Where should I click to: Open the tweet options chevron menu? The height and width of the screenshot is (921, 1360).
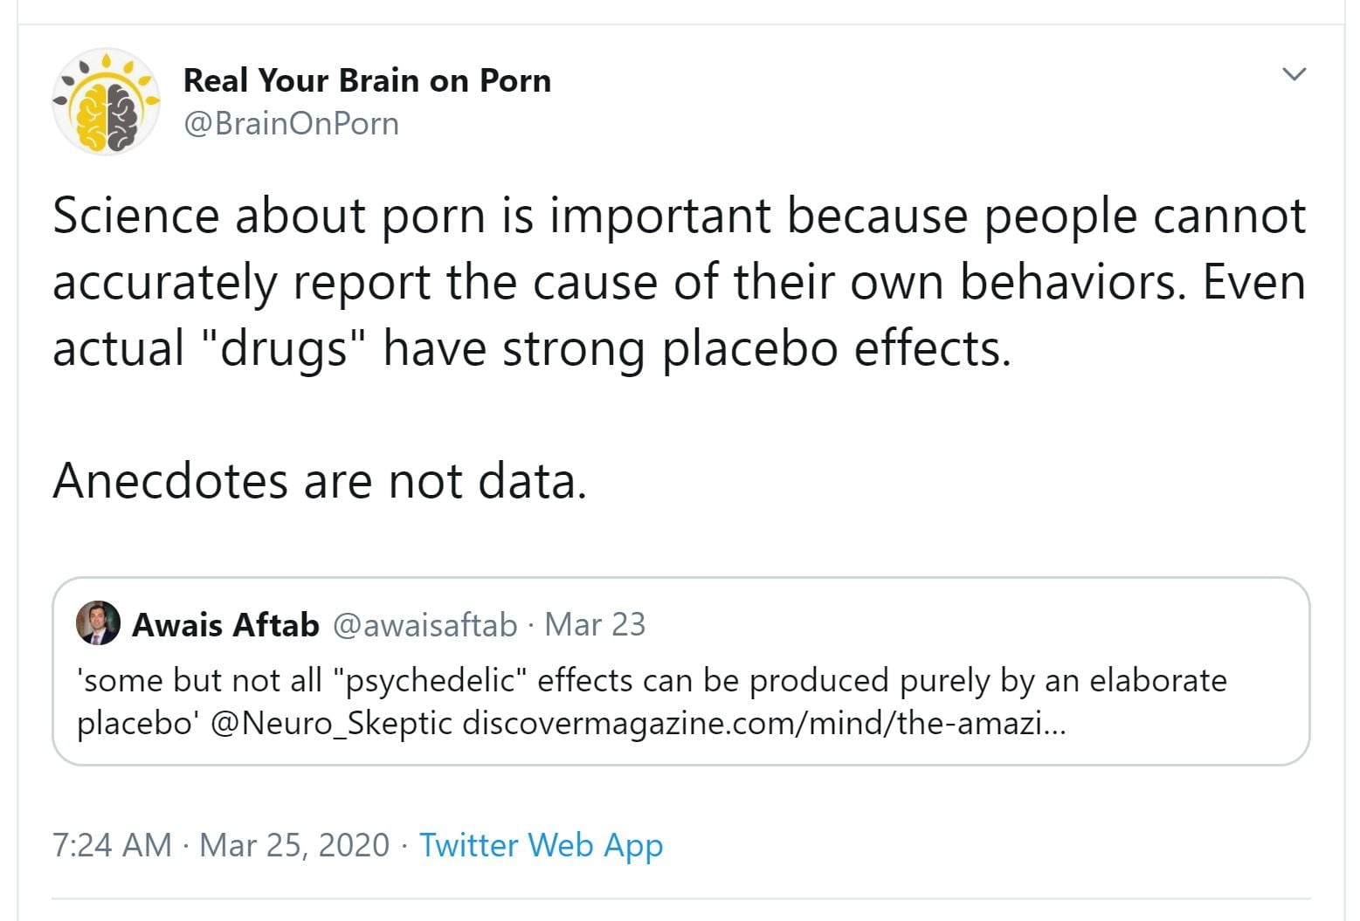(x=1294, y=74)
